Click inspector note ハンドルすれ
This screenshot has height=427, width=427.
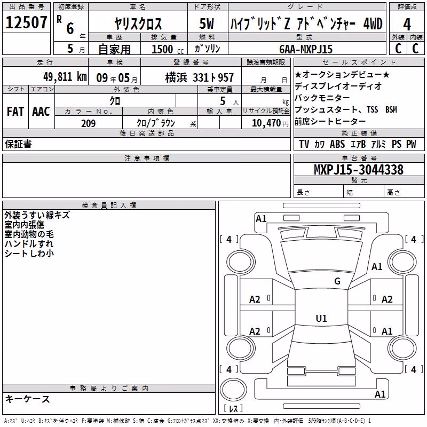(29, 244)
